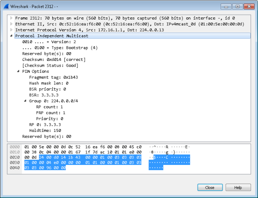The height and width of the screenshot is (198, 258).
Task: Click the Close button
Action: [210, 188]
